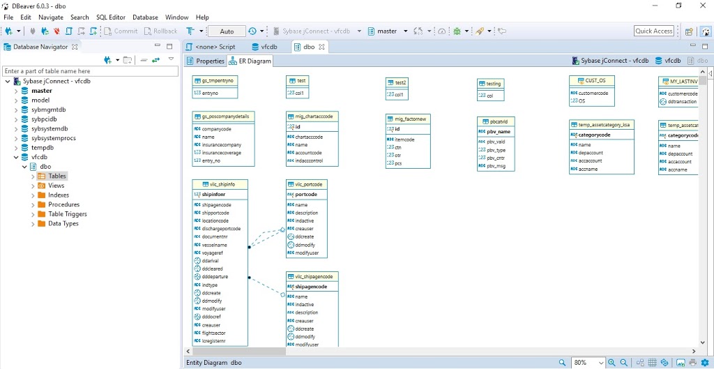Click the Search magnifier in diagram toolbar

[563, 363]
